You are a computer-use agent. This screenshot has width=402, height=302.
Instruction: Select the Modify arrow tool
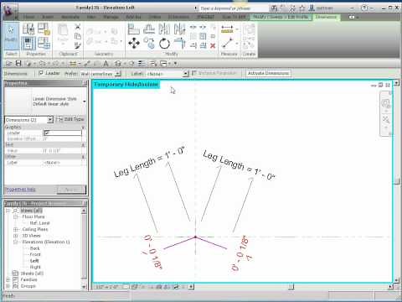[x=12, y=36]
